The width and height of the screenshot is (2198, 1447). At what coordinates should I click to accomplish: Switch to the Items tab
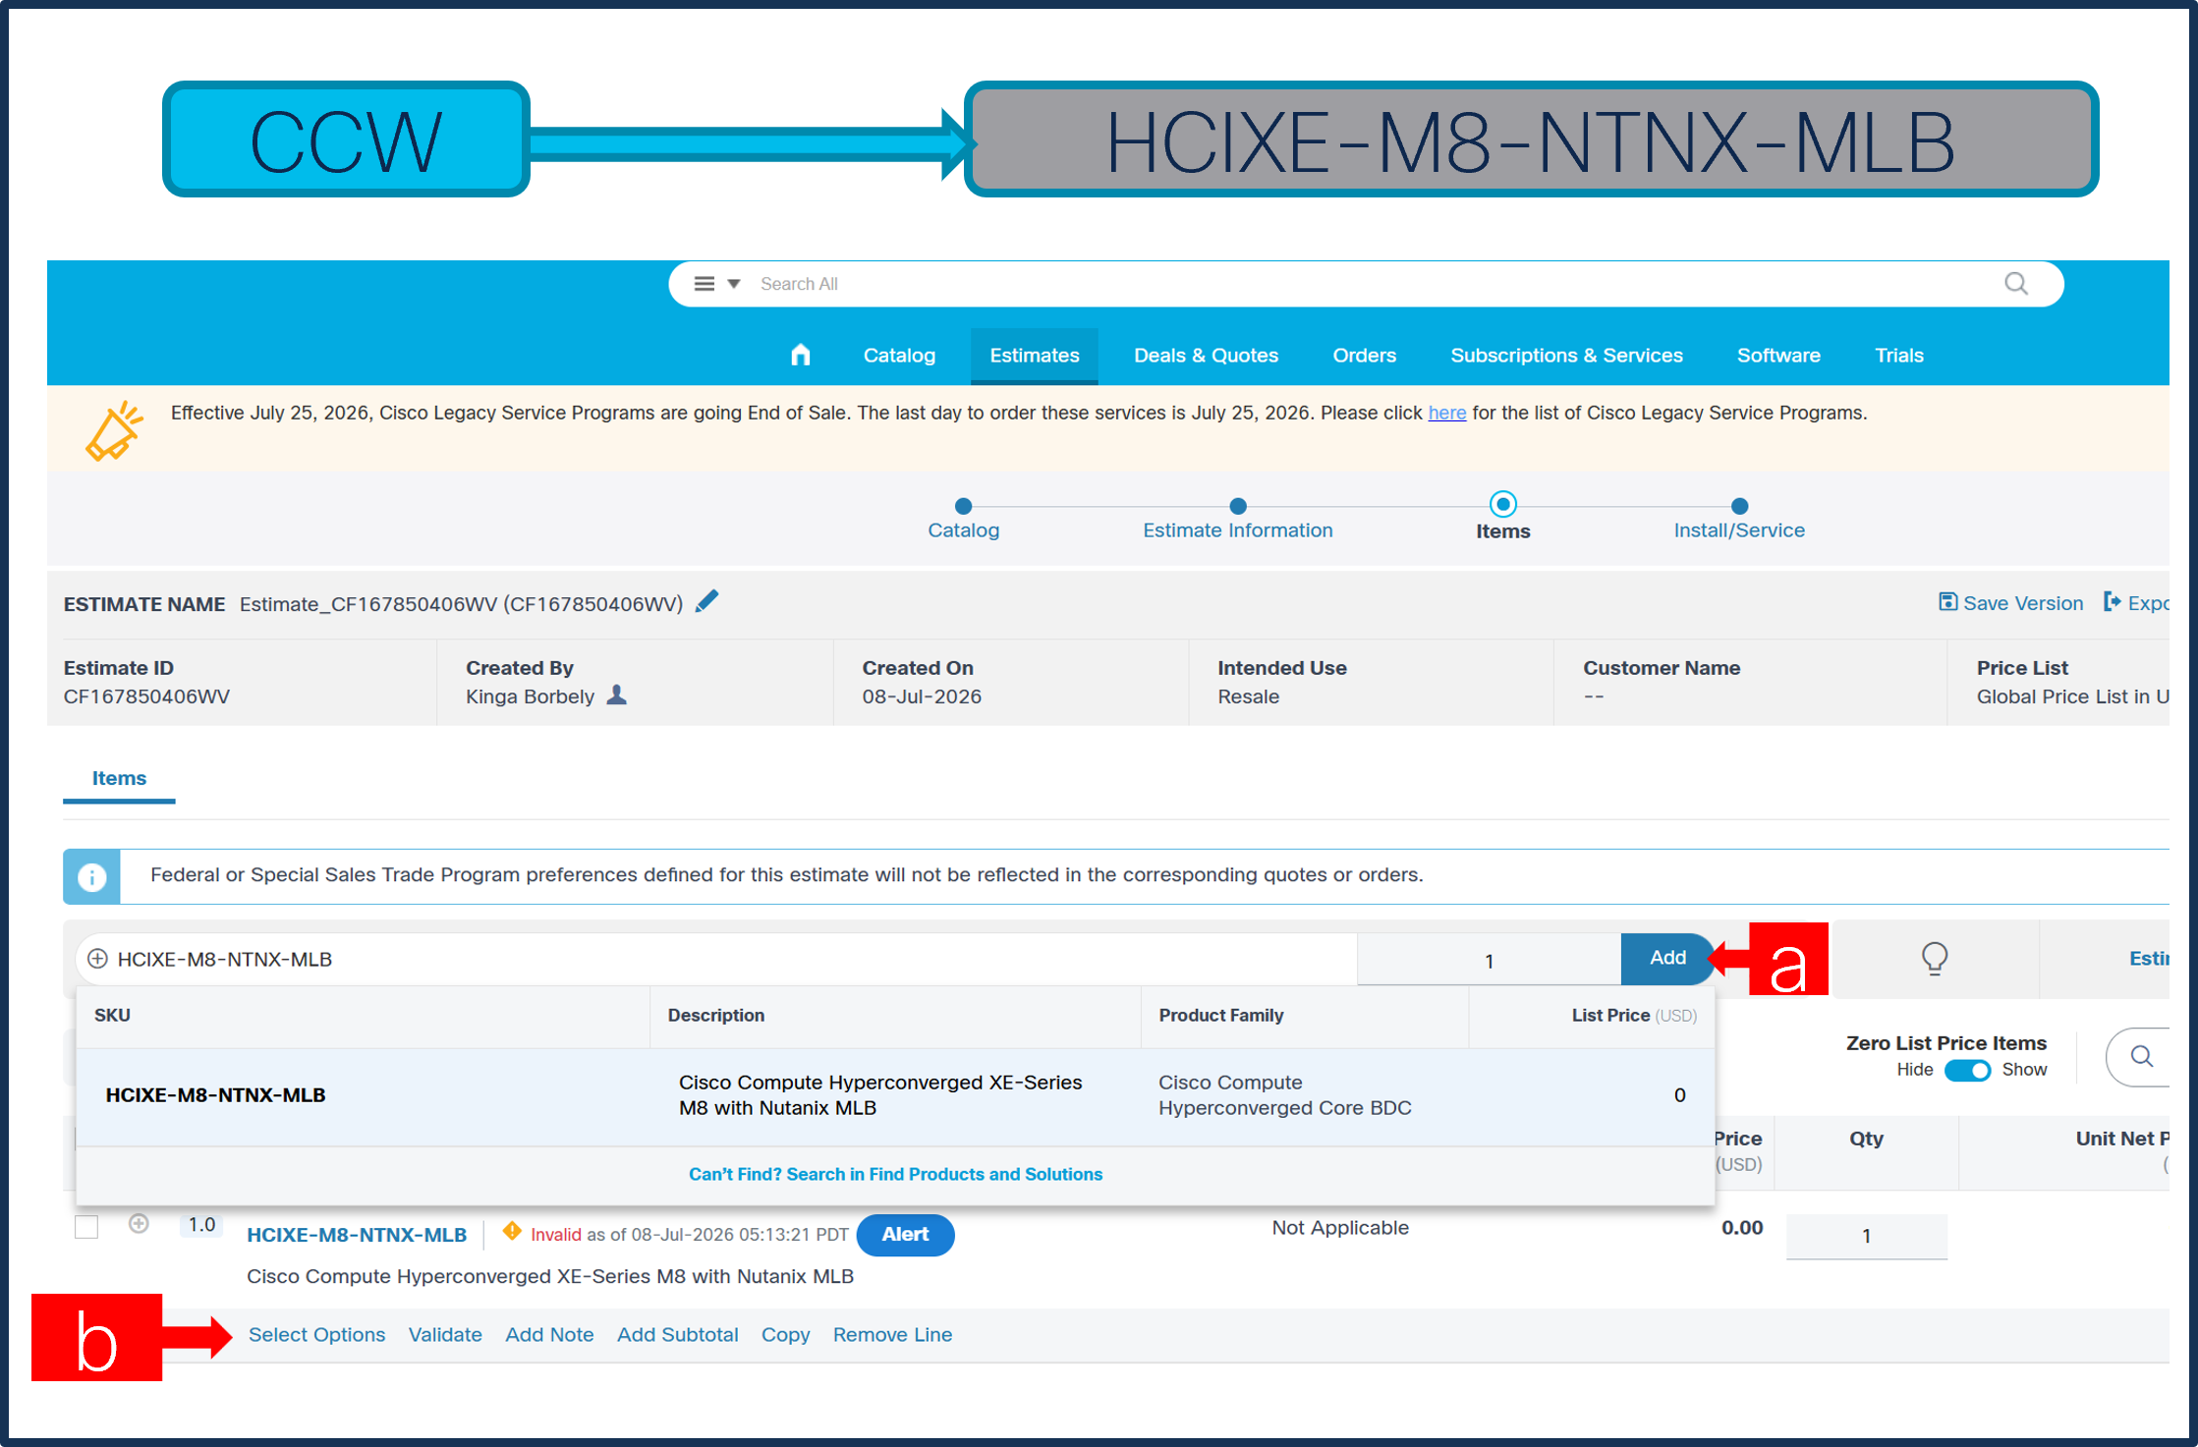click(119, 778)
